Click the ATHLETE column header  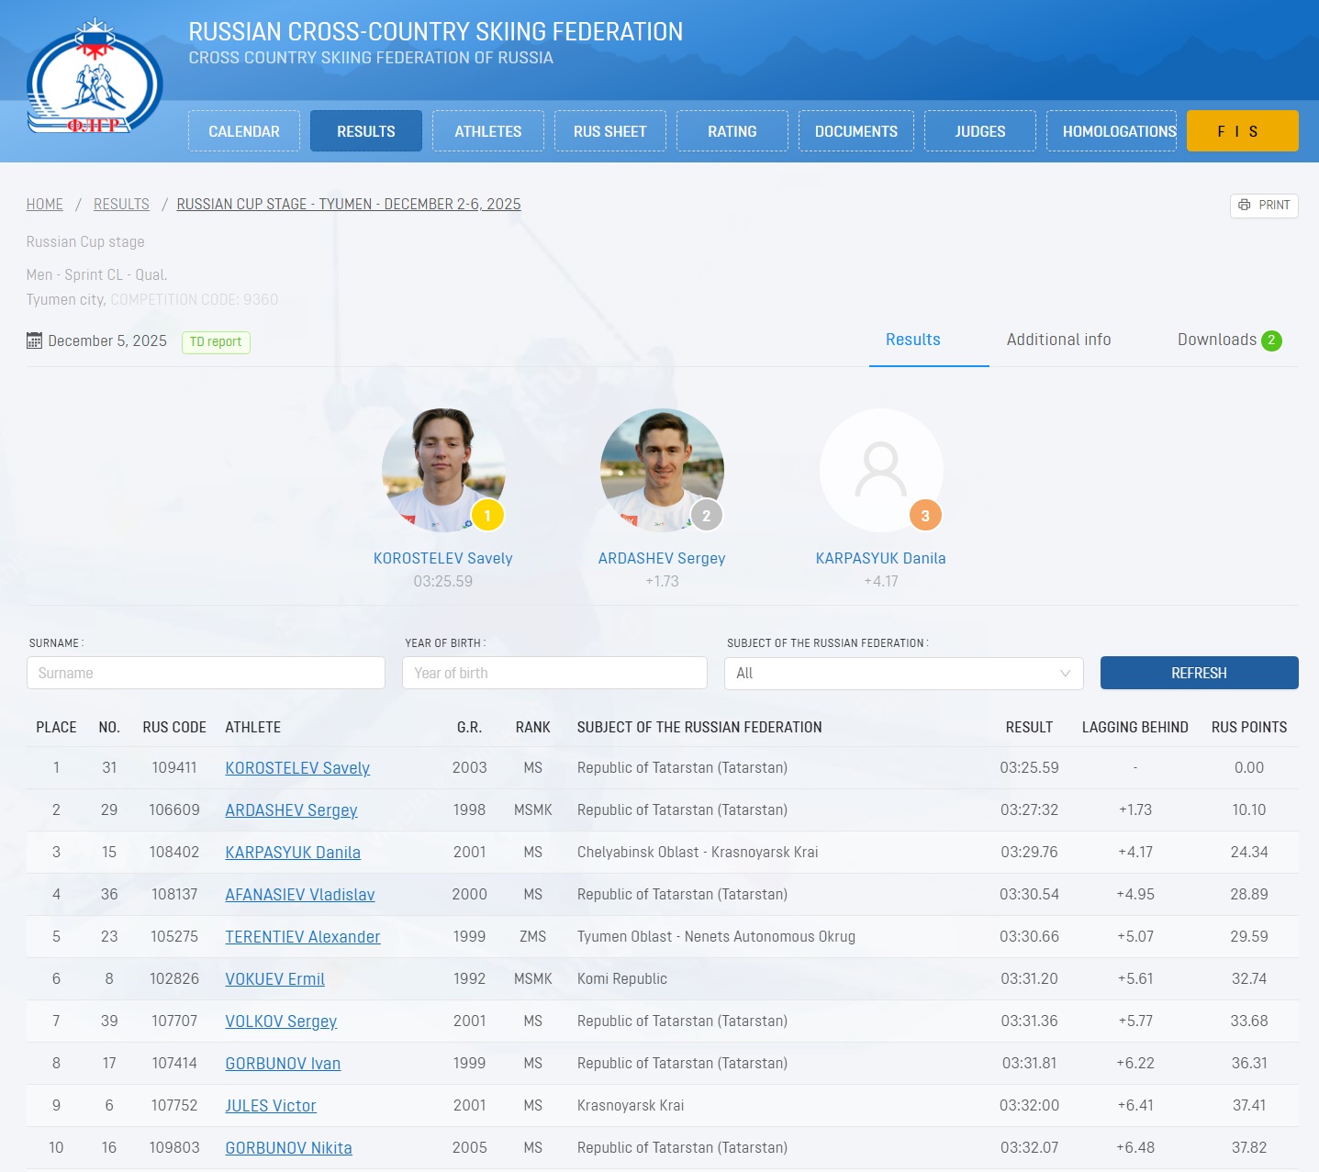[253, 727]
